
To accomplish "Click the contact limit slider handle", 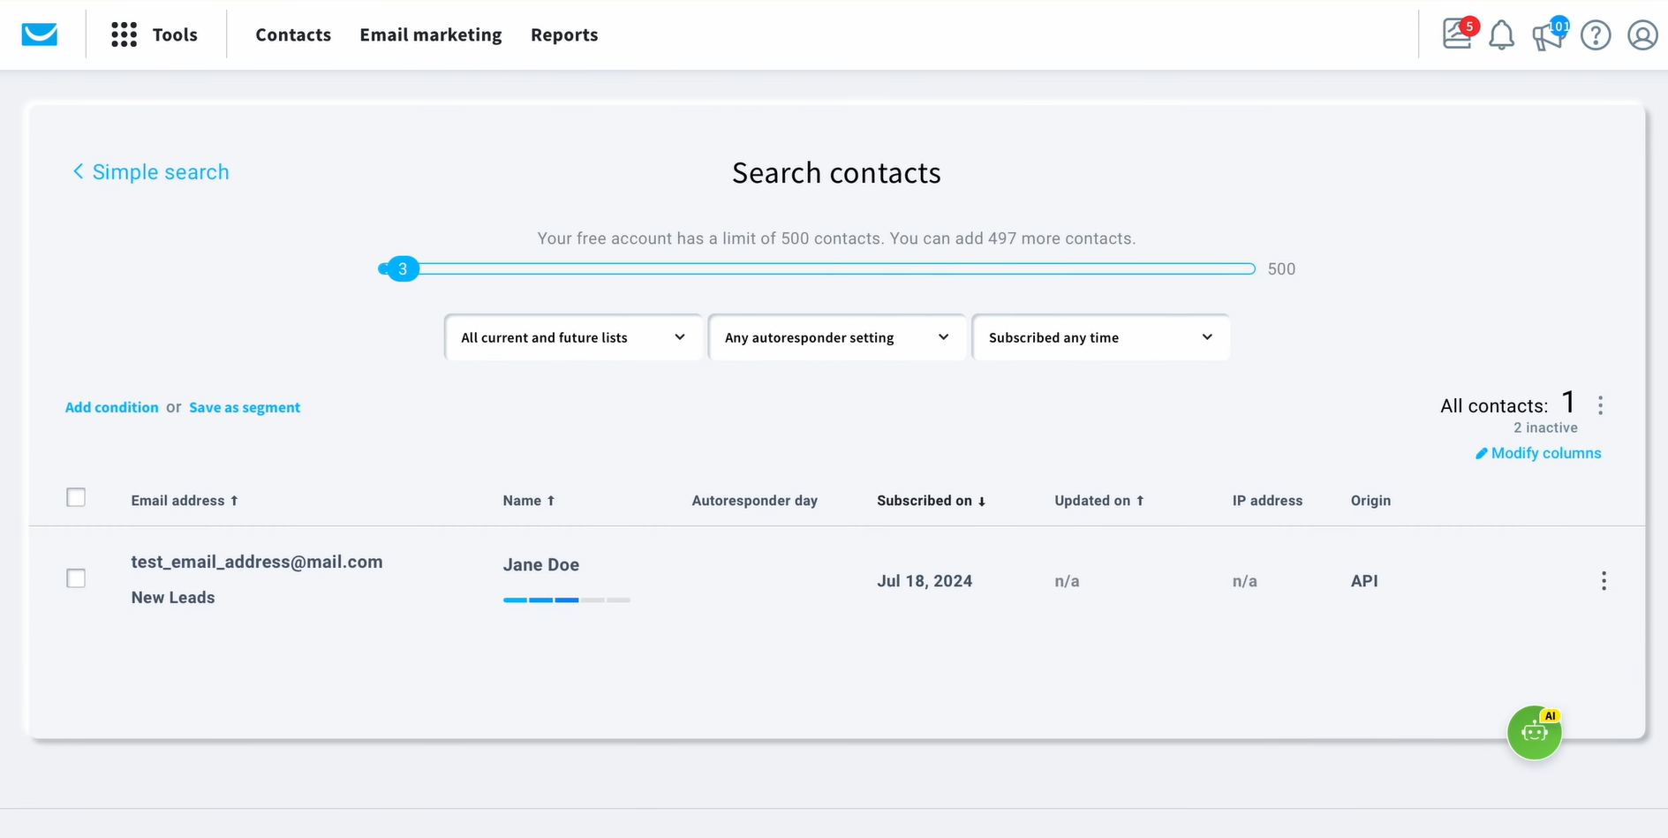I will pos(403,268).
